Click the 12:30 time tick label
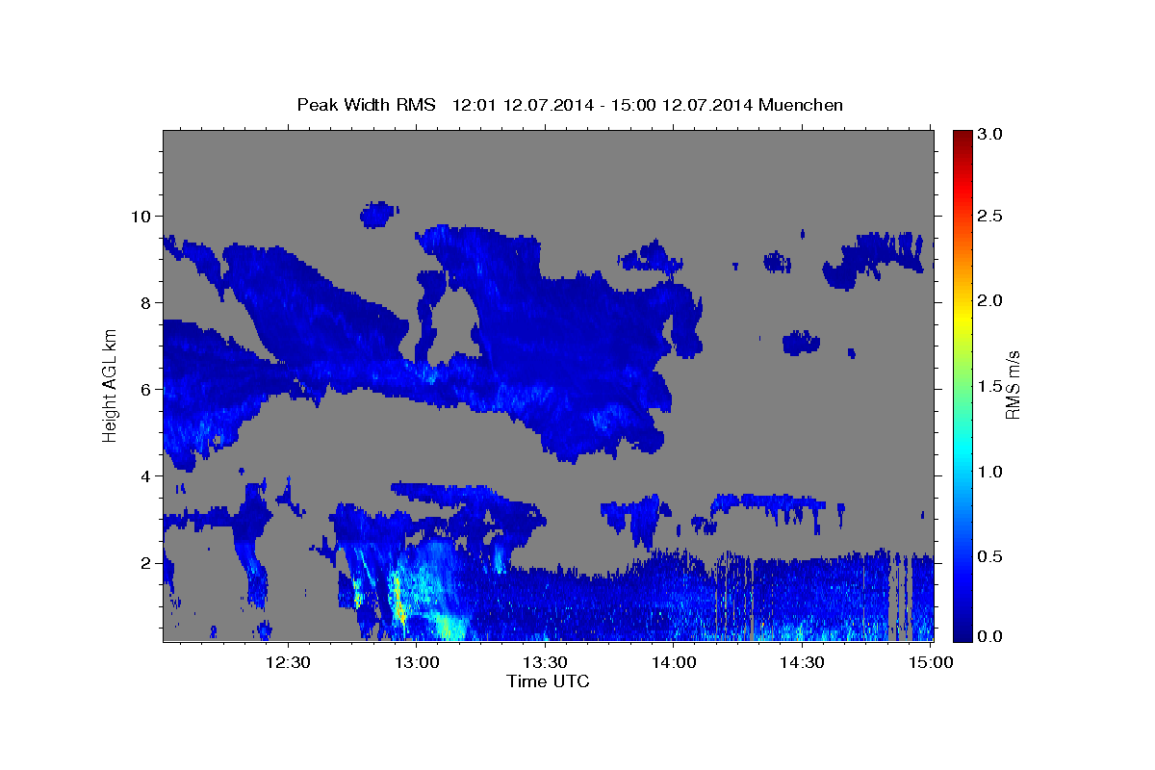Screen dimensions: 1155x770 288,662
